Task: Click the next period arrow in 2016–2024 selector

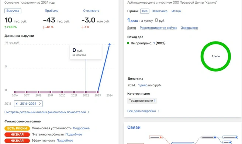Action: point(40,104)
